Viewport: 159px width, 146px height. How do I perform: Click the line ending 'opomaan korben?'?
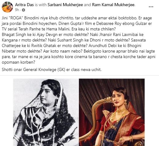(18, 62)
